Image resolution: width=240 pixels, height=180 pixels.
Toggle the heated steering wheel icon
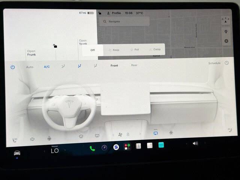[49, 138]
